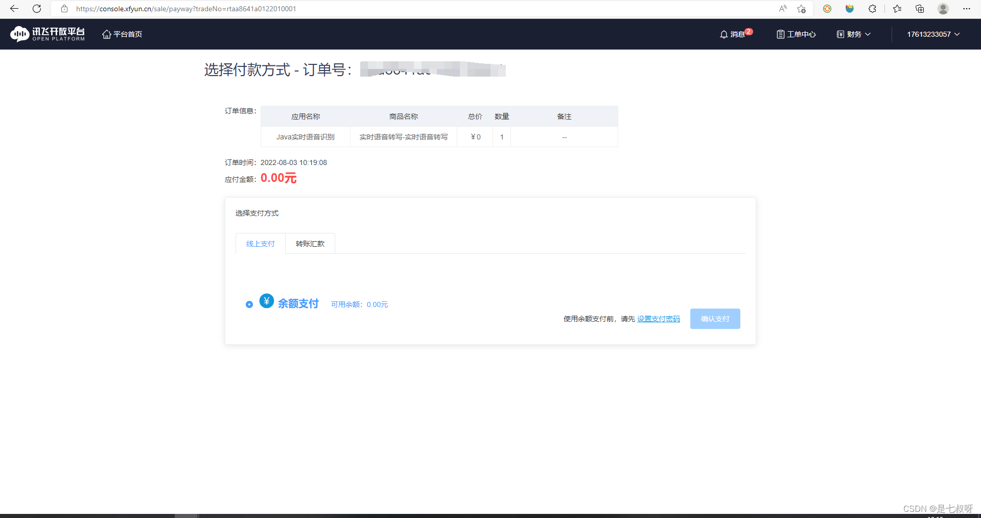Image resolution: width=981 pixels, height=518 pixels.
Task: Open the 消息 notification bell
Action: coord(735,34)
